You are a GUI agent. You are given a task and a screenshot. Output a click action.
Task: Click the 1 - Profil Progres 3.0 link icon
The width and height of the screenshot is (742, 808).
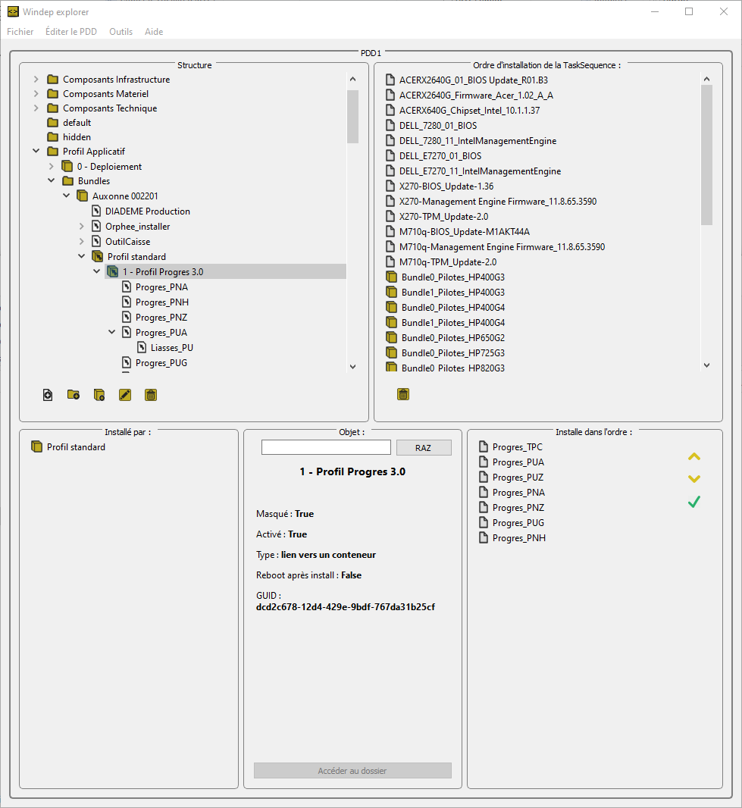pyautogui.click(x=112, y=271)
